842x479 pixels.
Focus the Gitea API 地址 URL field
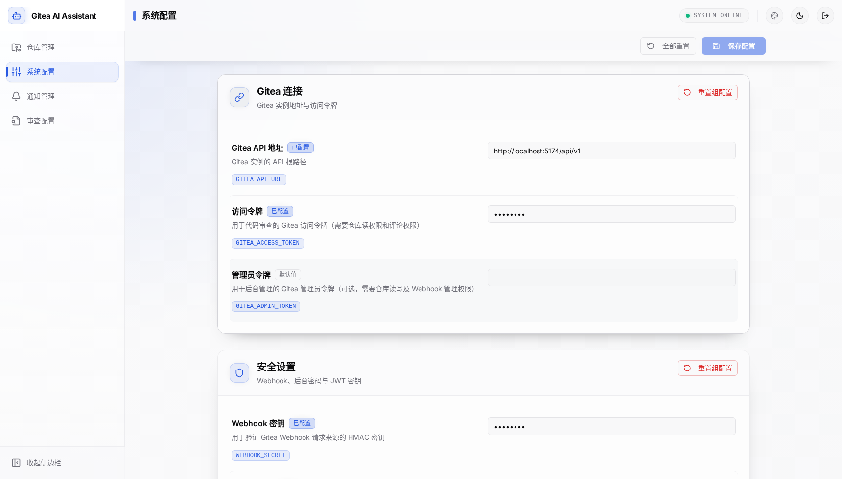[611, 151]
